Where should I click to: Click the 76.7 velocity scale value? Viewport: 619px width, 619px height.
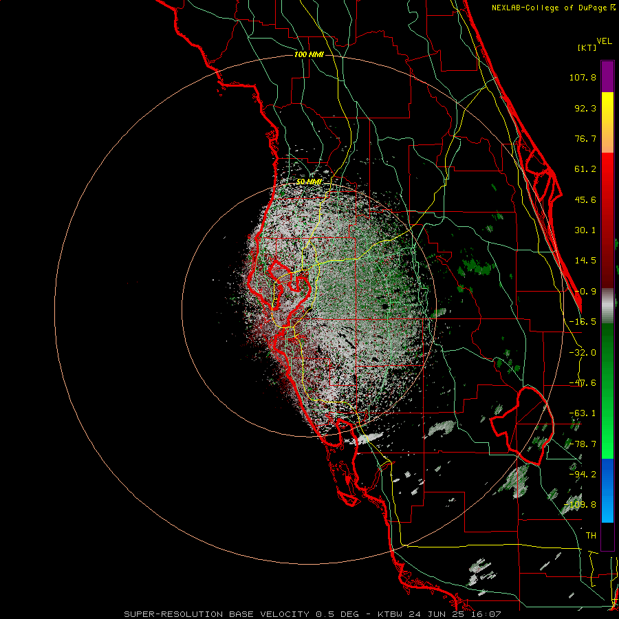point(585,138)
